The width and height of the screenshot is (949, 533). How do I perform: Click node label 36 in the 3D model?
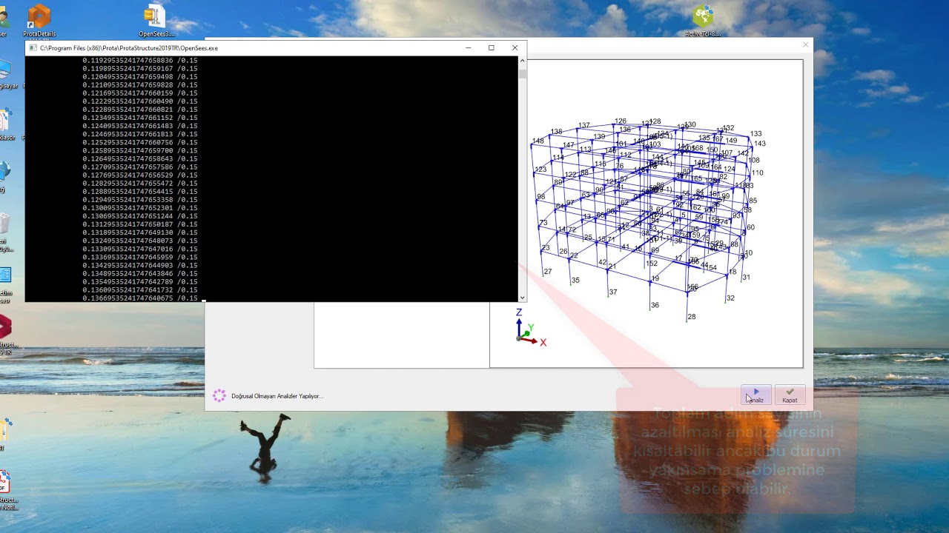click(x=655, y=305)
